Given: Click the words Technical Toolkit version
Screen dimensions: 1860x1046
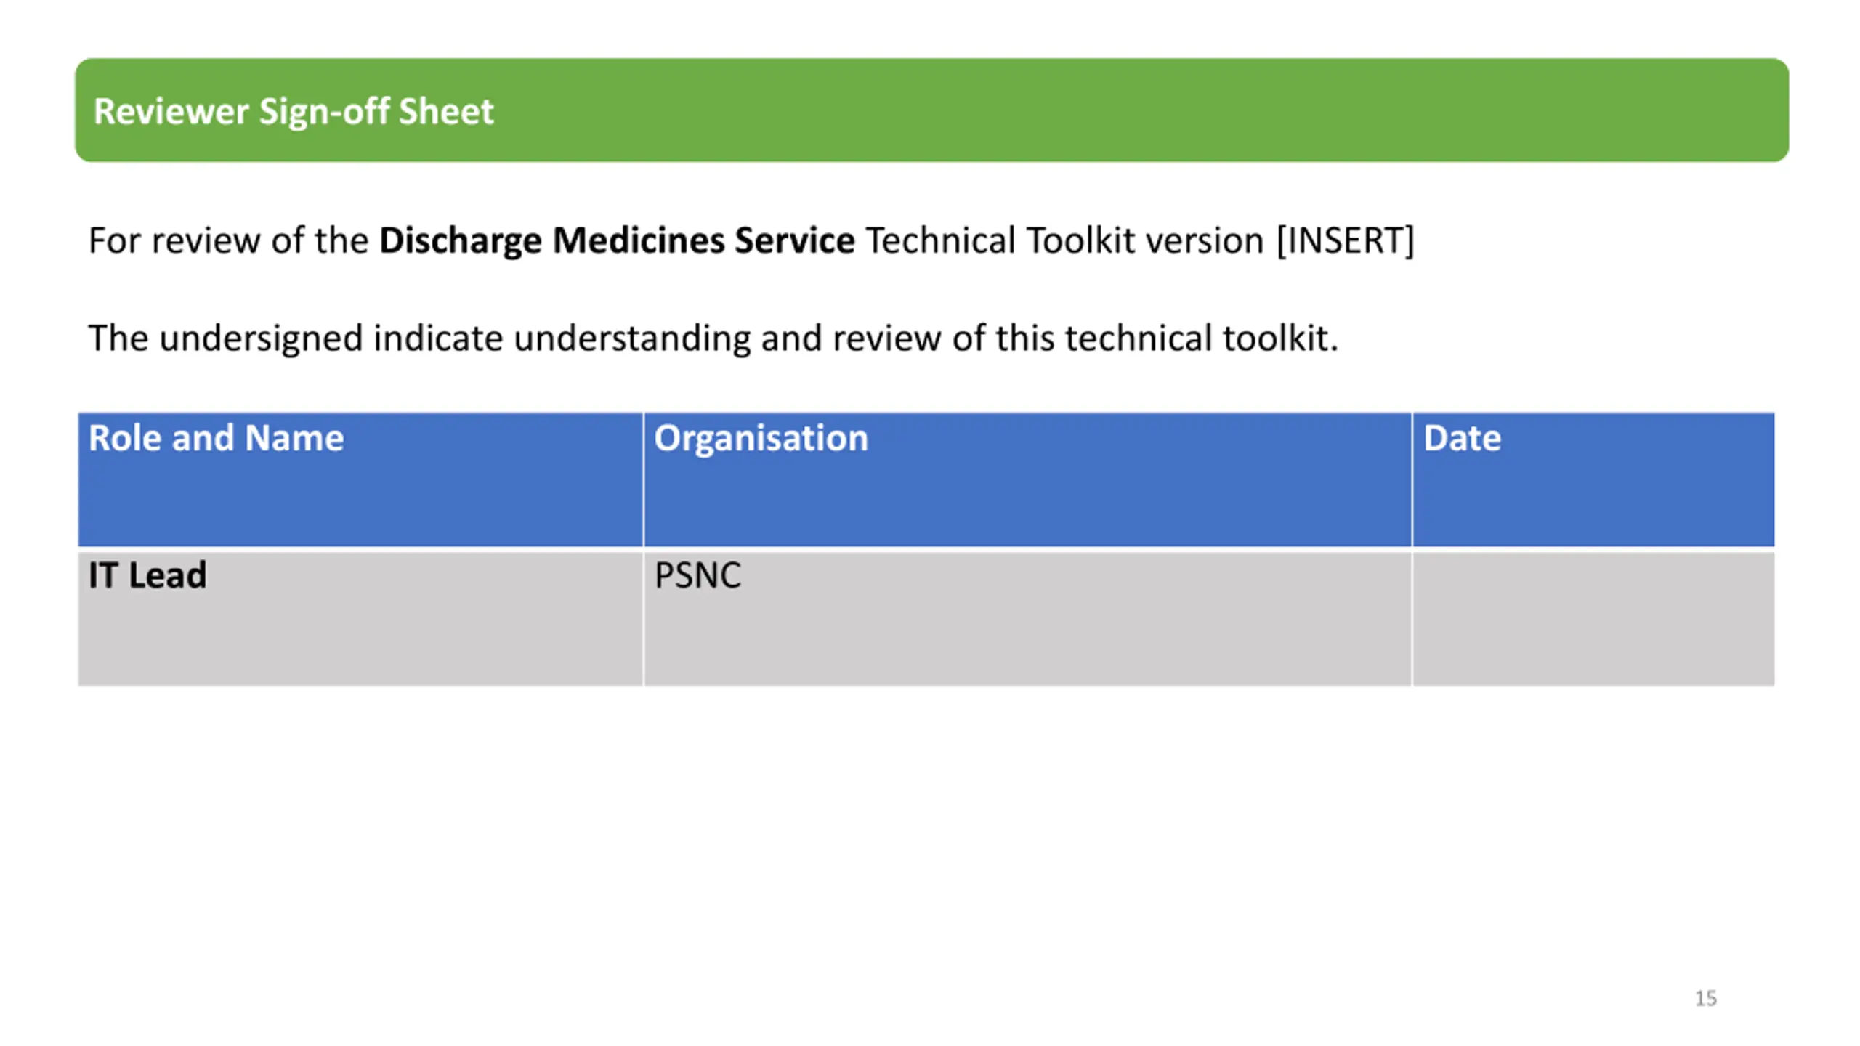Looking at the screenshot, I should point(1065,240).
